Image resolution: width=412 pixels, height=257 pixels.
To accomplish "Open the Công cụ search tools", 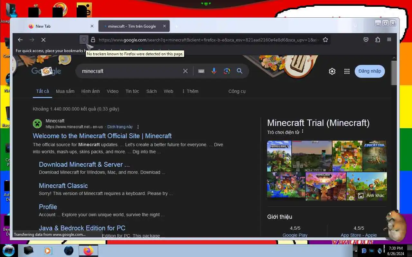I will (x=237, y=91).
